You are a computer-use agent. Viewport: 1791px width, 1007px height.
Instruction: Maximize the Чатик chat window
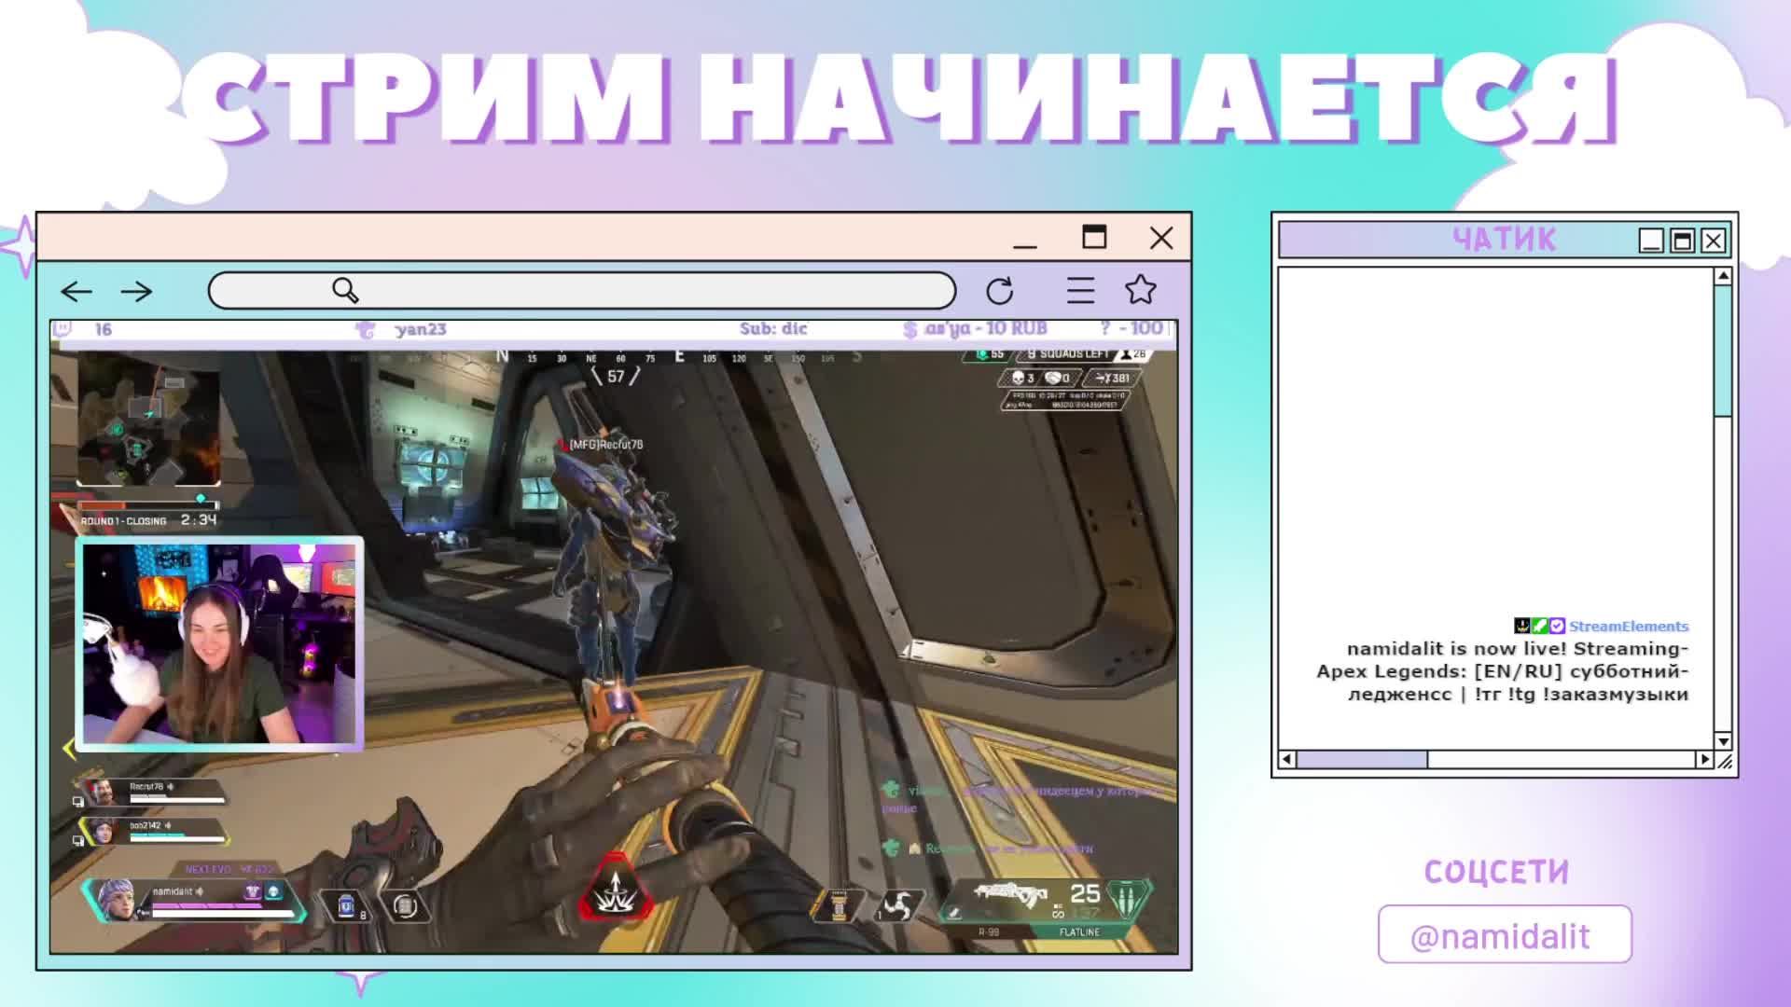(x=1682, y=241)
